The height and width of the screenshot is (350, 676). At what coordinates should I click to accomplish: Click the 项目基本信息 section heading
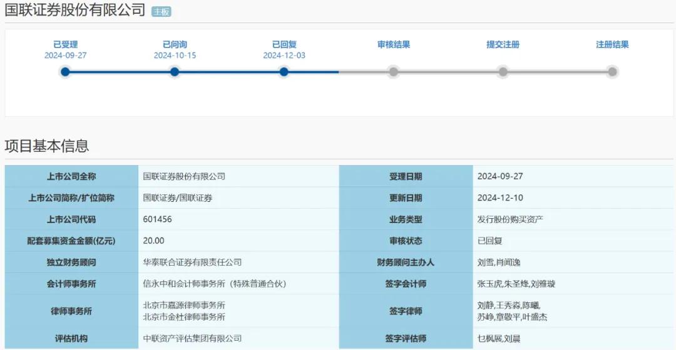(46, 146)
